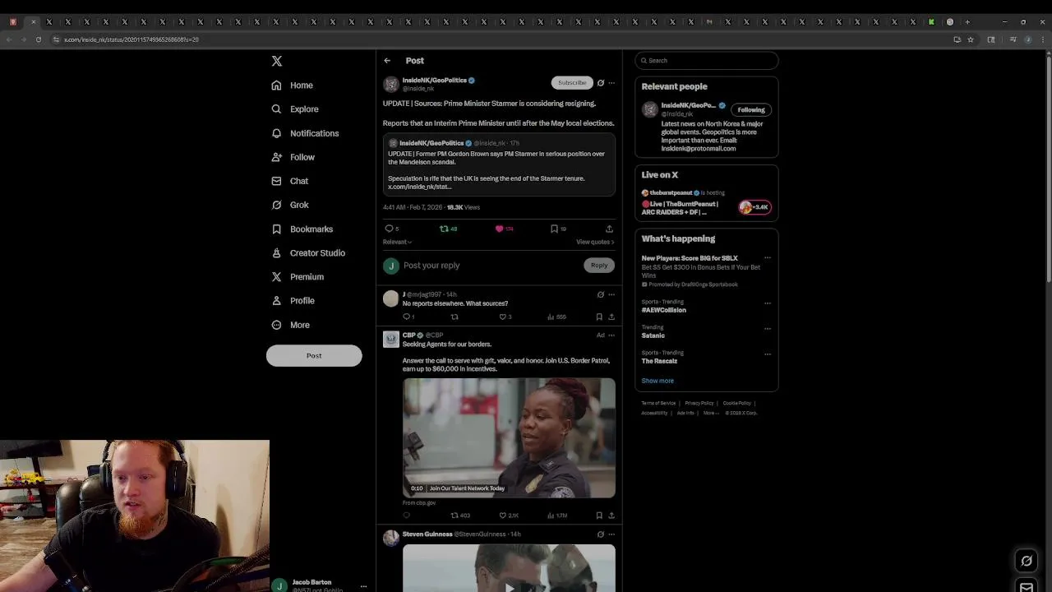Go back using the arrow beside Post

[x=387, y=60]
